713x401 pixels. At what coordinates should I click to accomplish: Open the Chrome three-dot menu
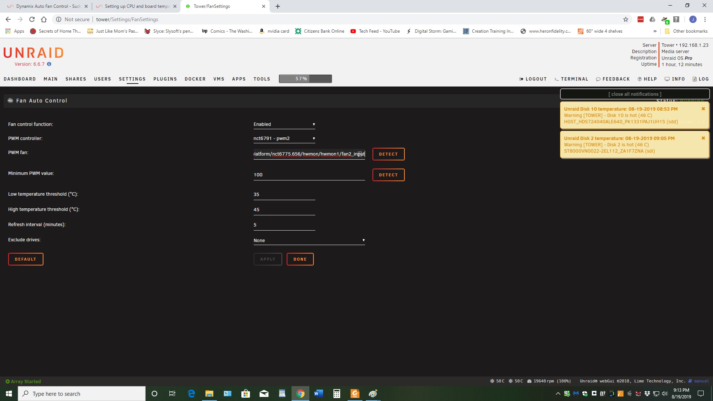(705, 19)
